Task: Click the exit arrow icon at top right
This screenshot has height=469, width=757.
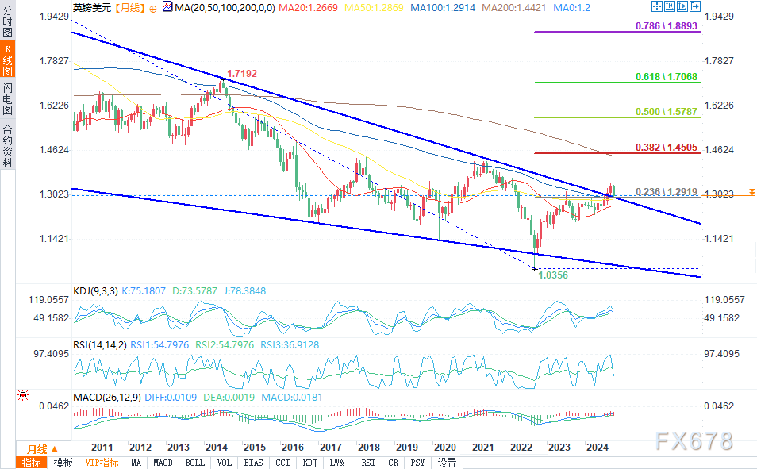Action: 695,6
